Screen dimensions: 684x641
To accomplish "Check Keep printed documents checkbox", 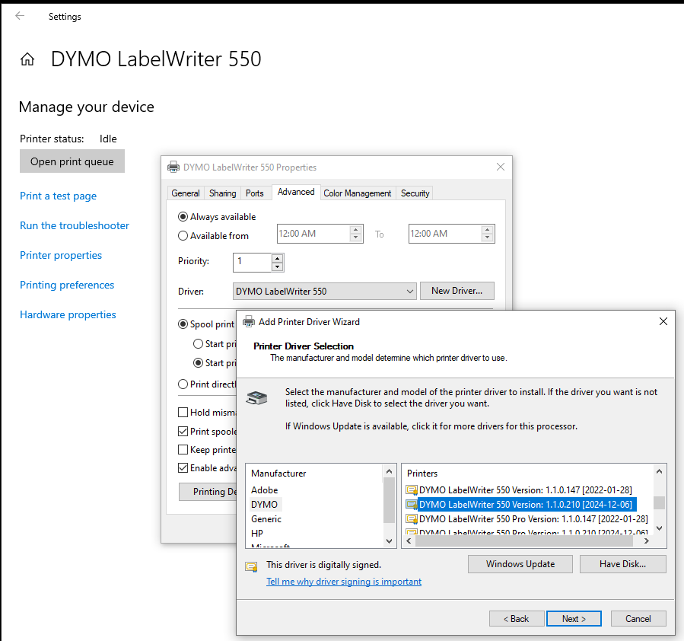I will (x=183, y=449).
